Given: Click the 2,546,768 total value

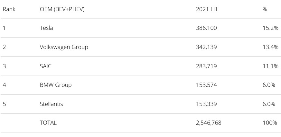Looking at the screenshot, I should [208, 123].
